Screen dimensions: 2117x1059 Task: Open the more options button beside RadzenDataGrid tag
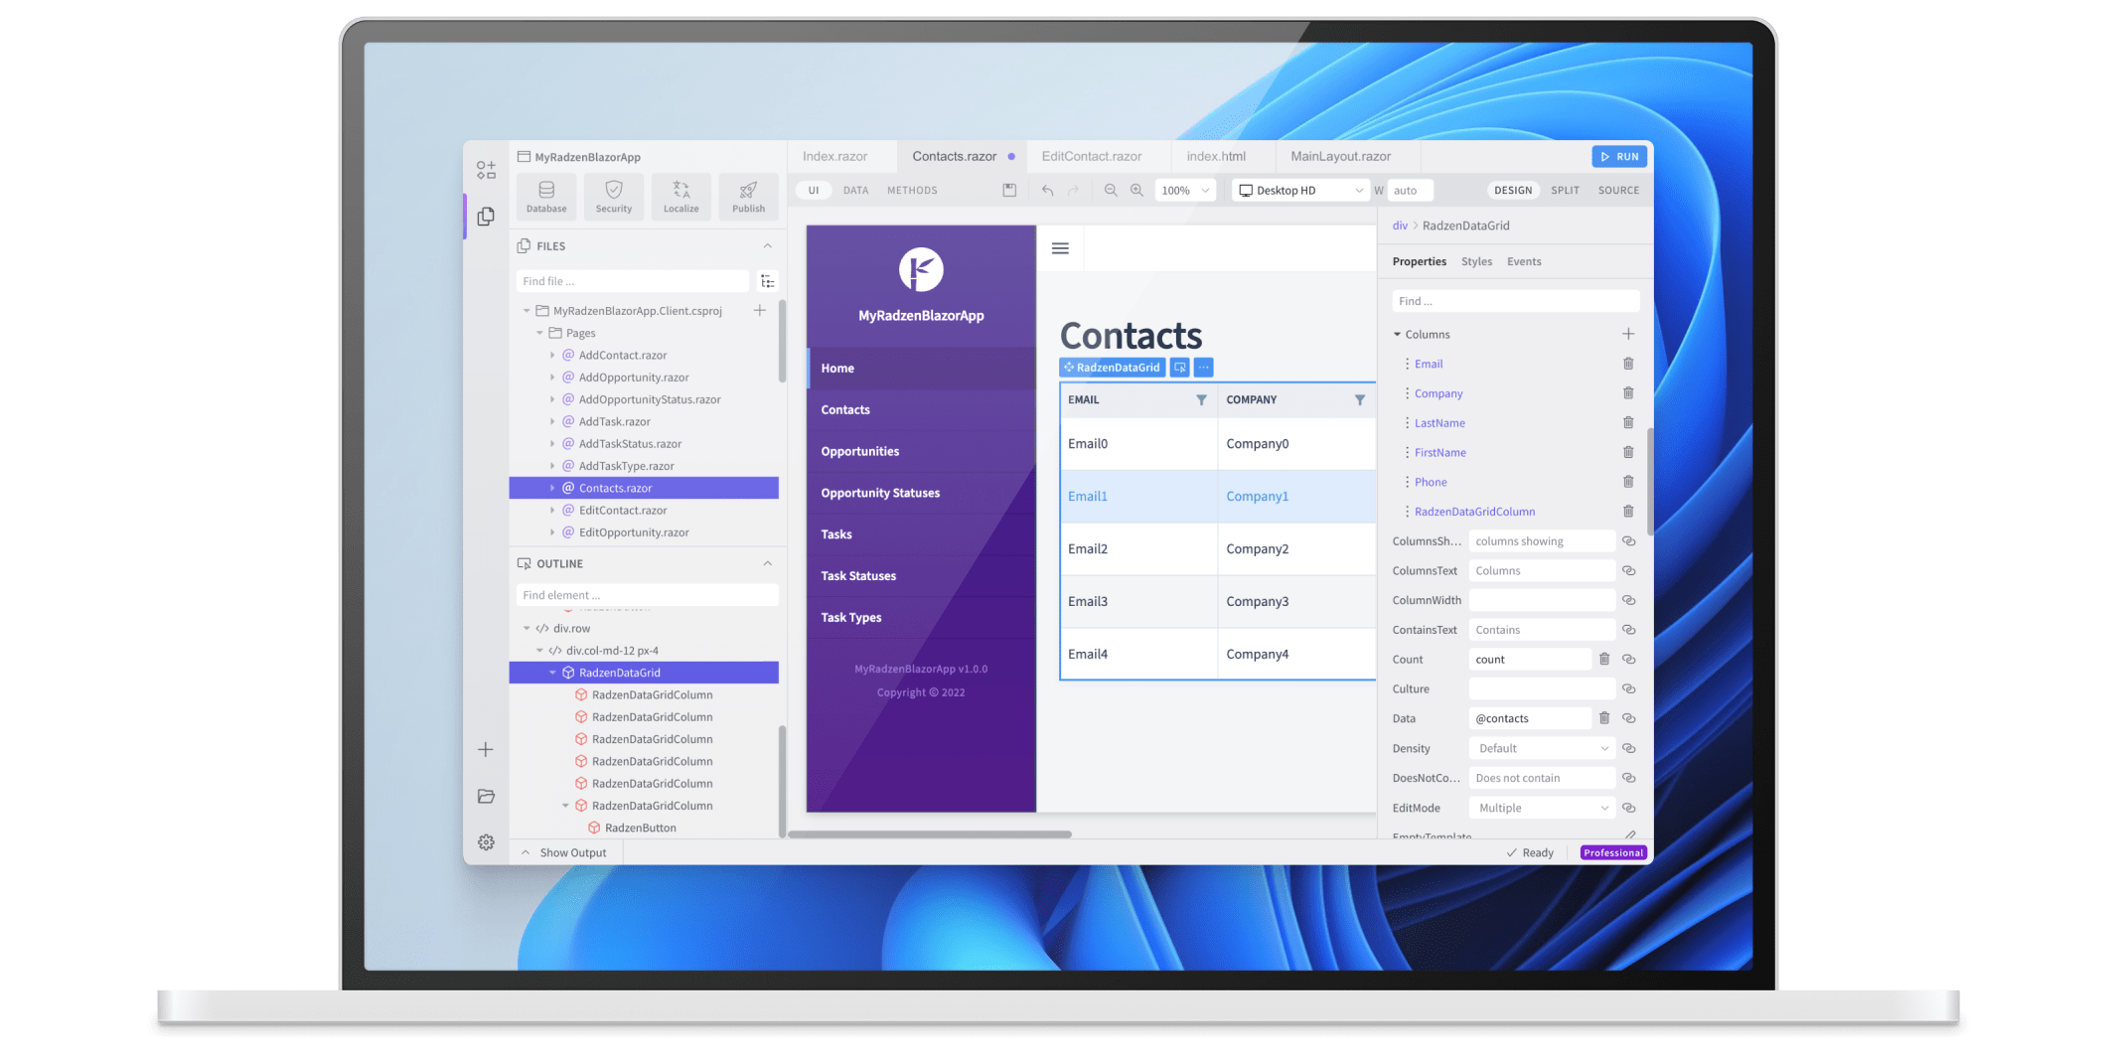tap(1203, 368)
